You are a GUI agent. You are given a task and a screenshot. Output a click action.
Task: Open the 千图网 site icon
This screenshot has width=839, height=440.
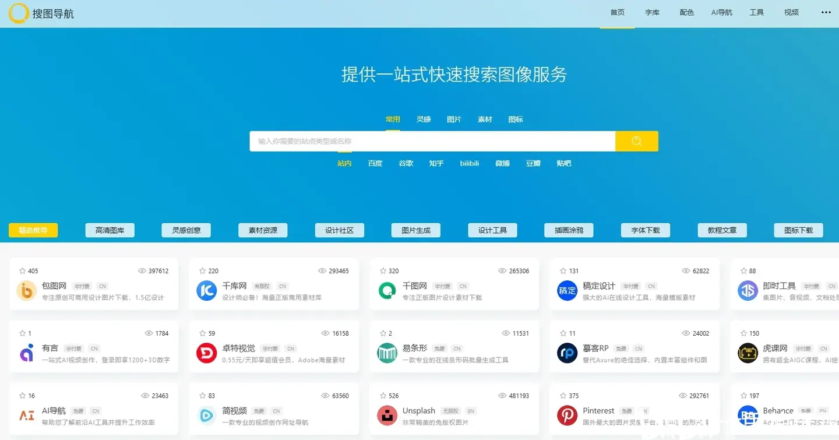click(387, 291)
